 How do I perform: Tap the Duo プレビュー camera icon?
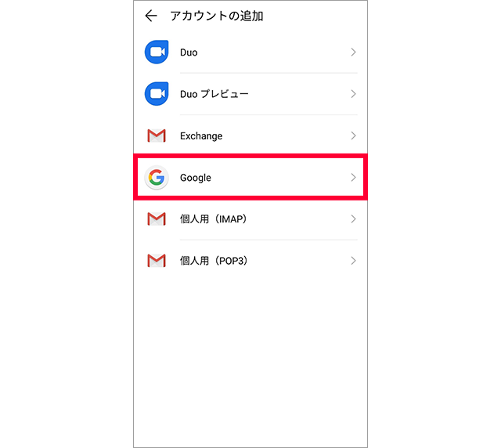point(157,94)
